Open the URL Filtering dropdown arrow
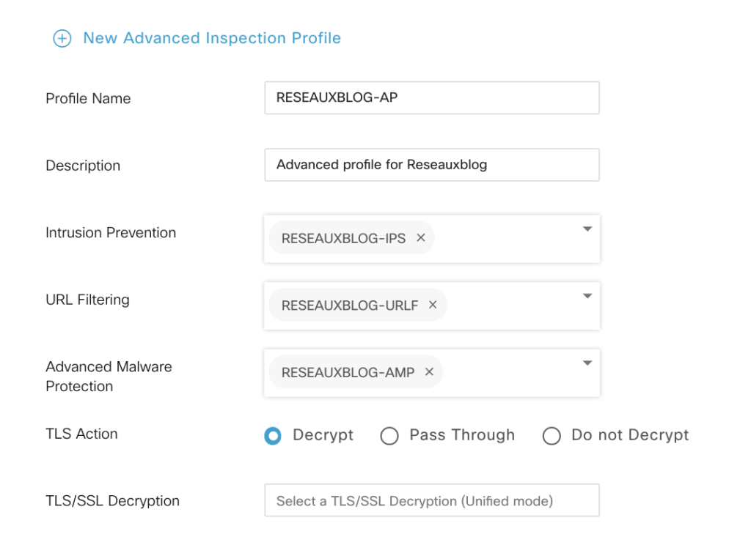The width and height of the screenshot is (751, 556). tap(587, 296)
